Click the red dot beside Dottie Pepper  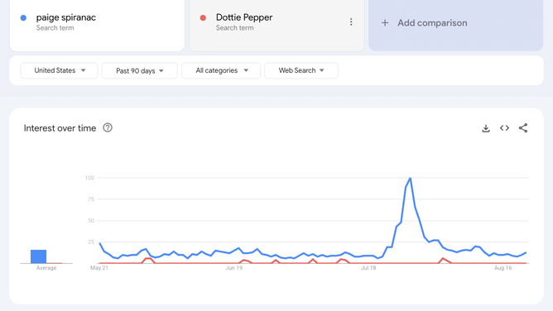pos(203,17)
